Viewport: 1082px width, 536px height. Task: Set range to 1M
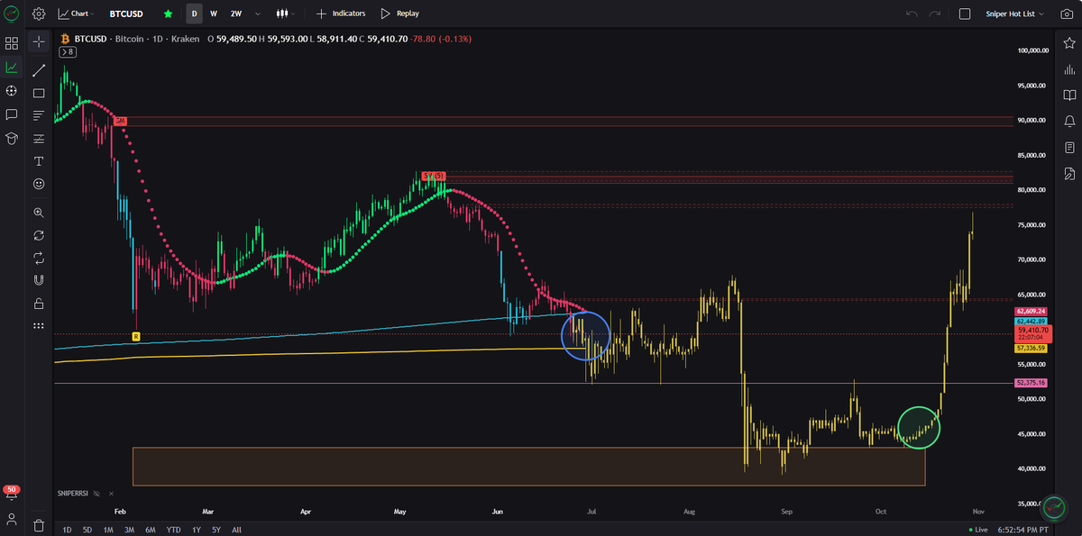pos(108,530)
